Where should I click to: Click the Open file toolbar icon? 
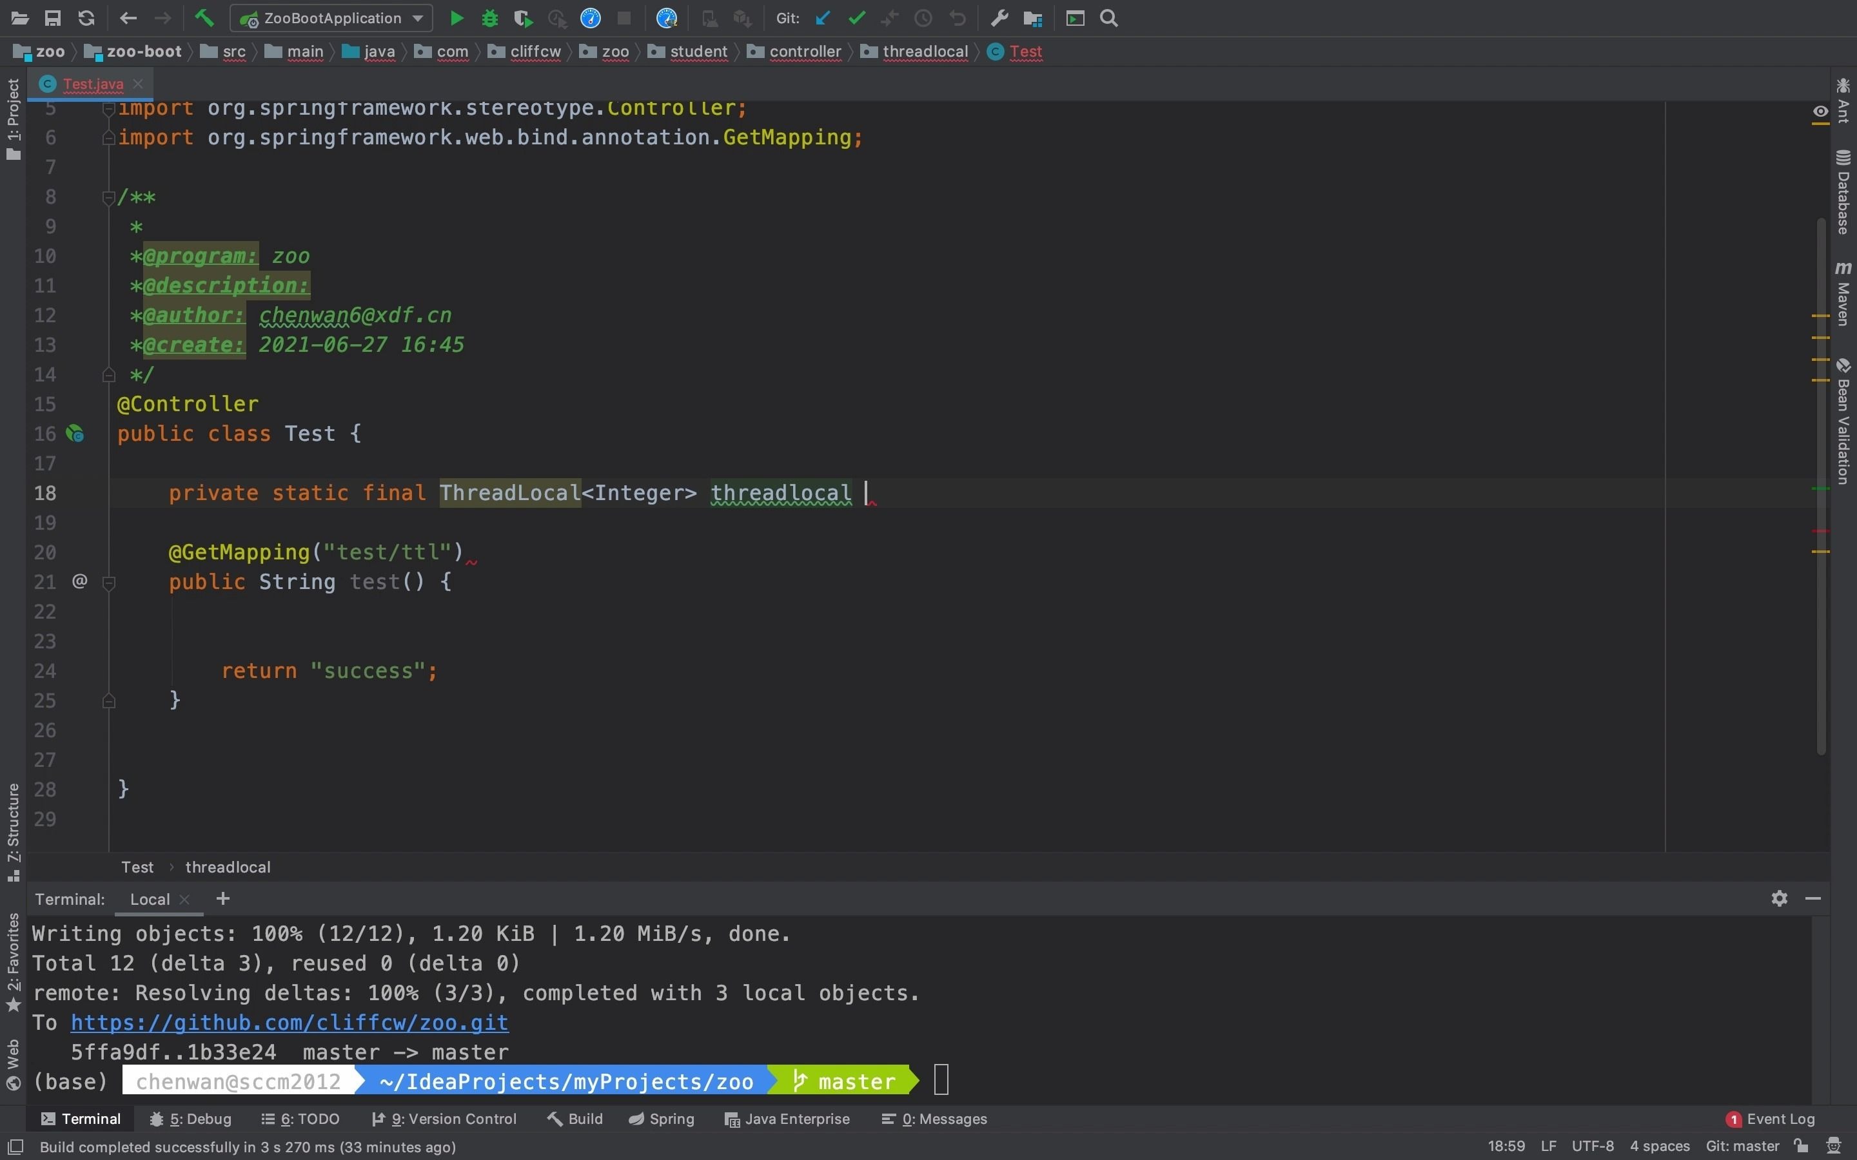point(20,19)
